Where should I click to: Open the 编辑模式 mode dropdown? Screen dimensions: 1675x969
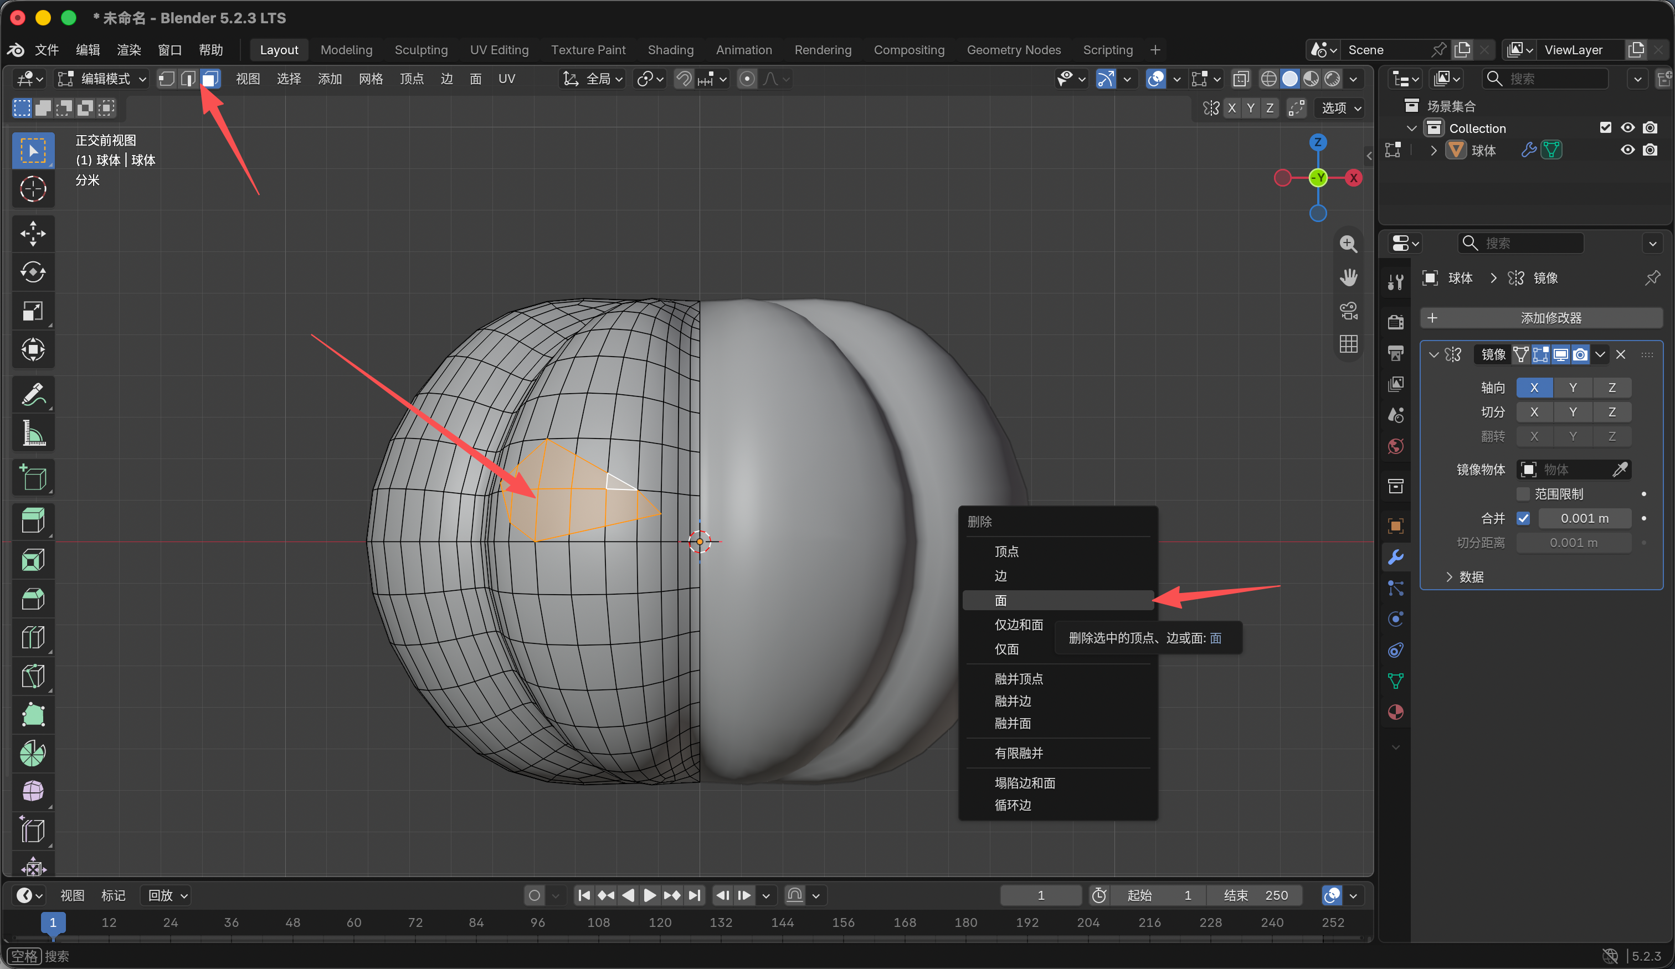(102, 79)
